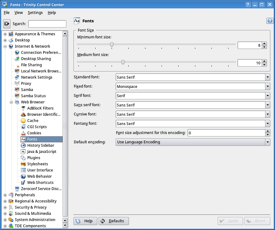Click the Connection Preferences icon
Image resolution: width=275 pixels, height=230 pixels.
click(17, 53)
